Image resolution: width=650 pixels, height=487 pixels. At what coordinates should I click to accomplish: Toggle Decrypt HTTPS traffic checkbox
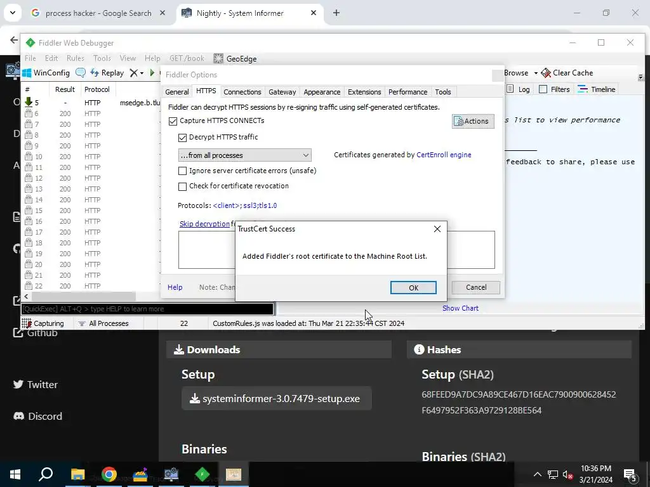point(182,138)
